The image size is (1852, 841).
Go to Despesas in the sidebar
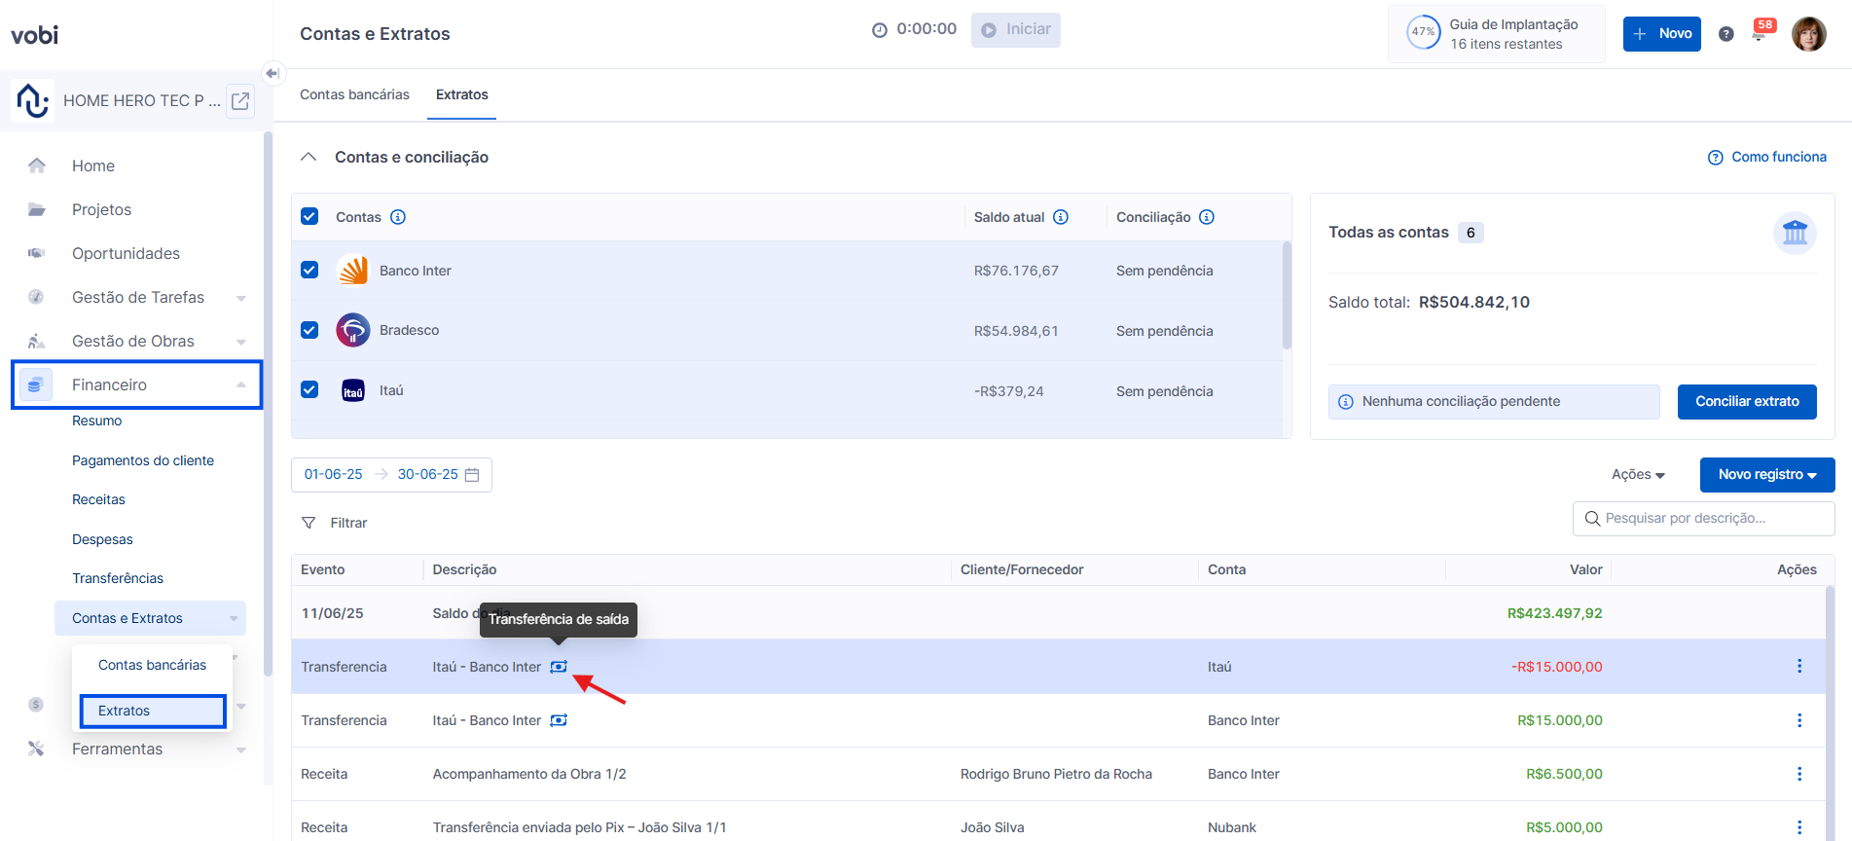102,539
